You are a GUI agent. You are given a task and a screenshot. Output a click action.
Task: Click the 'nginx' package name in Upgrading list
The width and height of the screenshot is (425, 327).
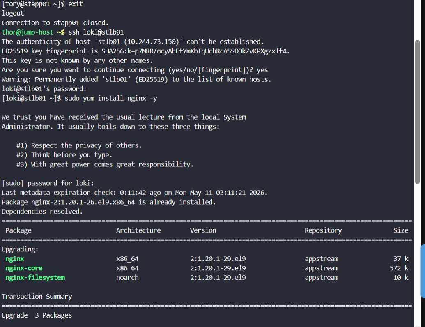tap(15, 259)
